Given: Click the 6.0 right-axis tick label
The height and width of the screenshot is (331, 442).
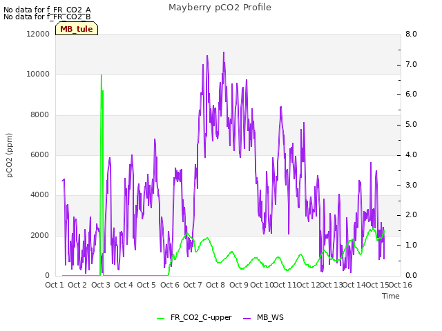Looking at the screenshot, I should pos(411,94).
